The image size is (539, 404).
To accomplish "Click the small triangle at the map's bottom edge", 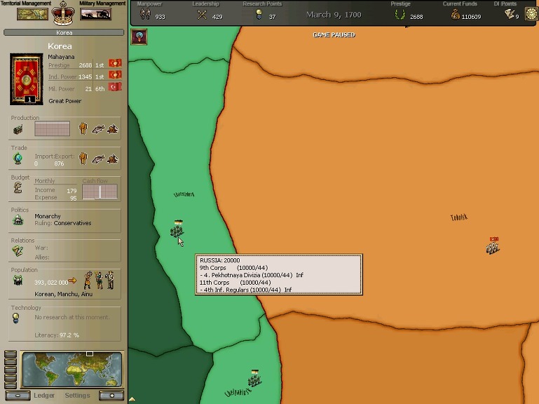I will (x=132, y=399).
